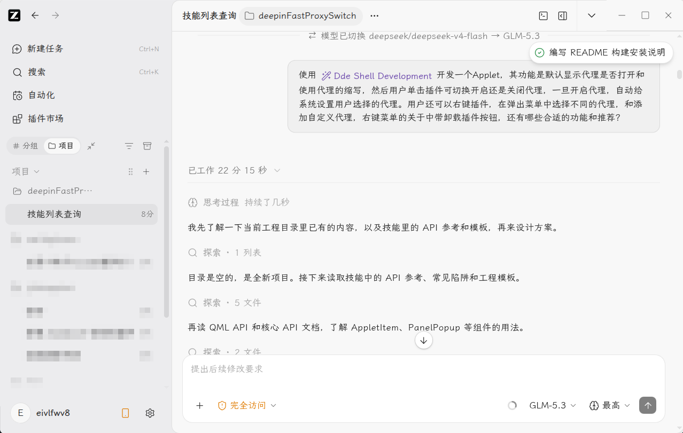Switch to the 分组 grouping tab
Viewport: 683px width, 433px height.
point(26,146)
